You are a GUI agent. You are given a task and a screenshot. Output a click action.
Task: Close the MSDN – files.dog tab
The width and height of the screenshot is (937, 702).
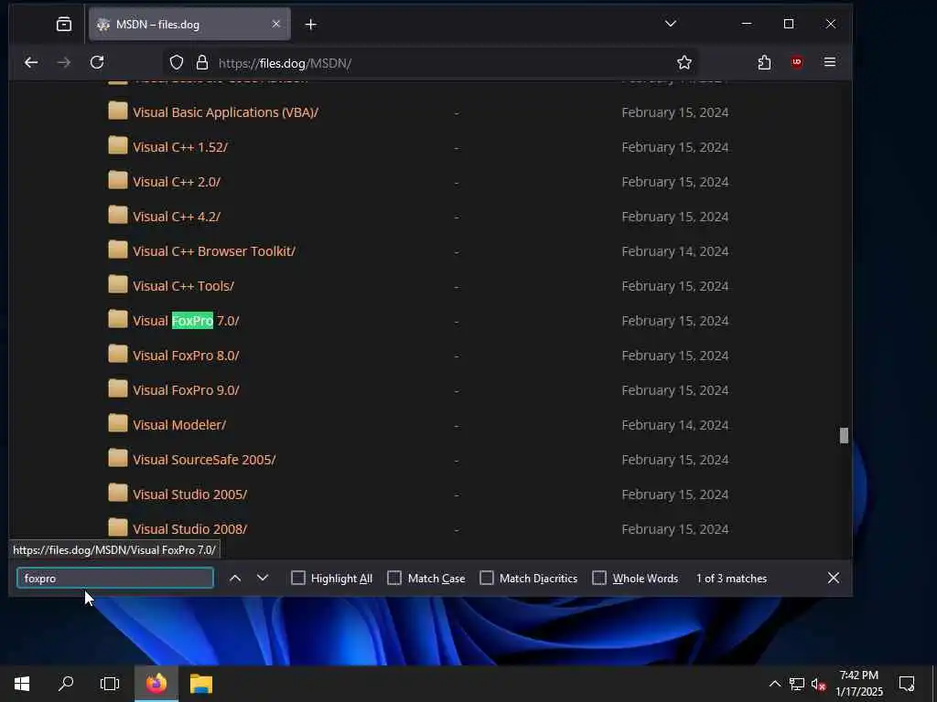pos(276,24)
